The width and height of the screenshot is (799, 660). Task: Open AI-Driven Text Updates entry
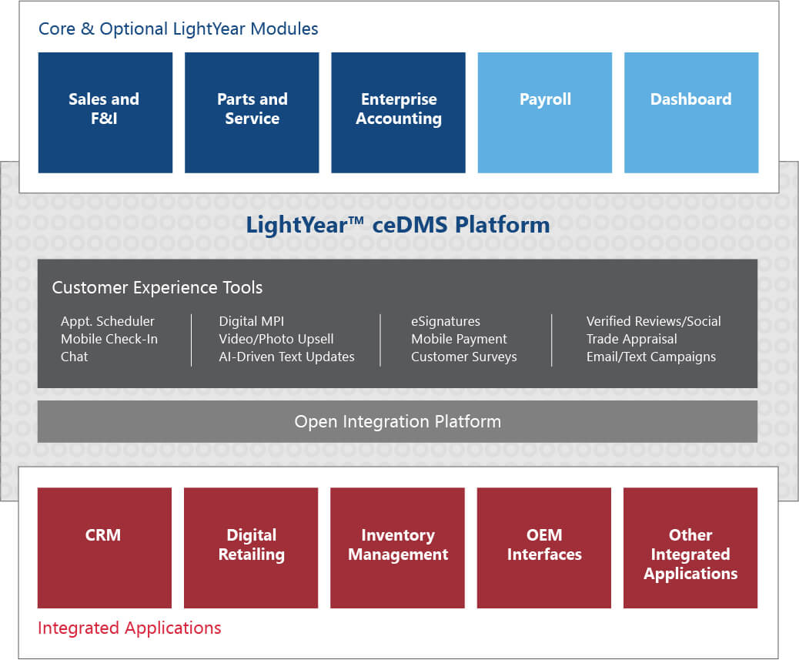(287, 357)
